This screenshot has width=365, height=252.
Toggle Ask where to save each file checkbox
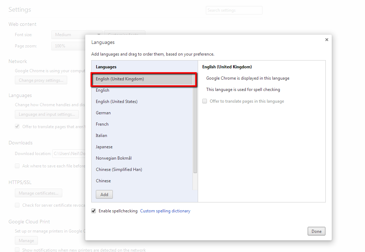(x=17, y=166)
